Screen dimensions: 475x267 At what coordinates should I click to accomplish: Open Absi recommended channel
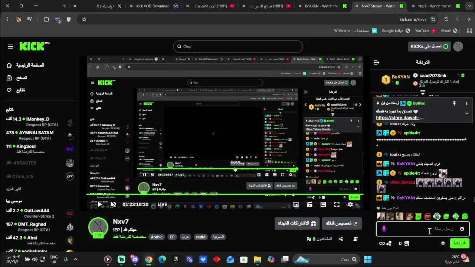point(39,240)
